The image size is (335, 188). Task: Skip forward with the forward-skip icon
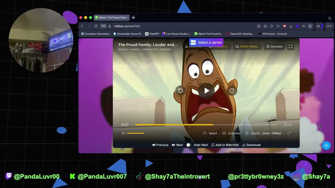[232, 91]
